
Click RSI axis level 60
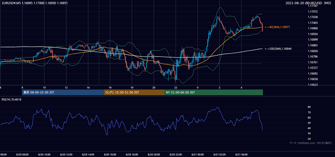tap(309, 117)
